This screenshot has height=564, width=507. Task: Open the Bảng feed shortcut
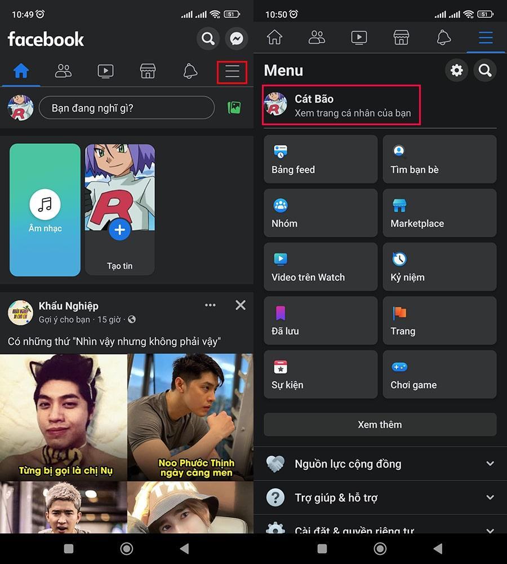pyautogui.click(x=321, y=159)
